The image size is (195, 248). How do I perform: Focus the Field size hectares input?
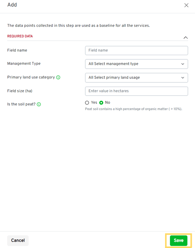pyautogui.click(x=136, y=91)
